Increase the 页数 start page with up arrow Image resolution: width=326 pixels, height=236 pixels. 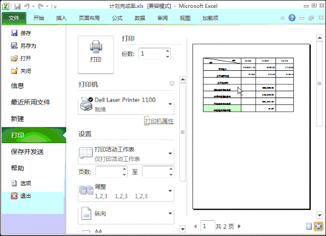[x=124, y=169]
